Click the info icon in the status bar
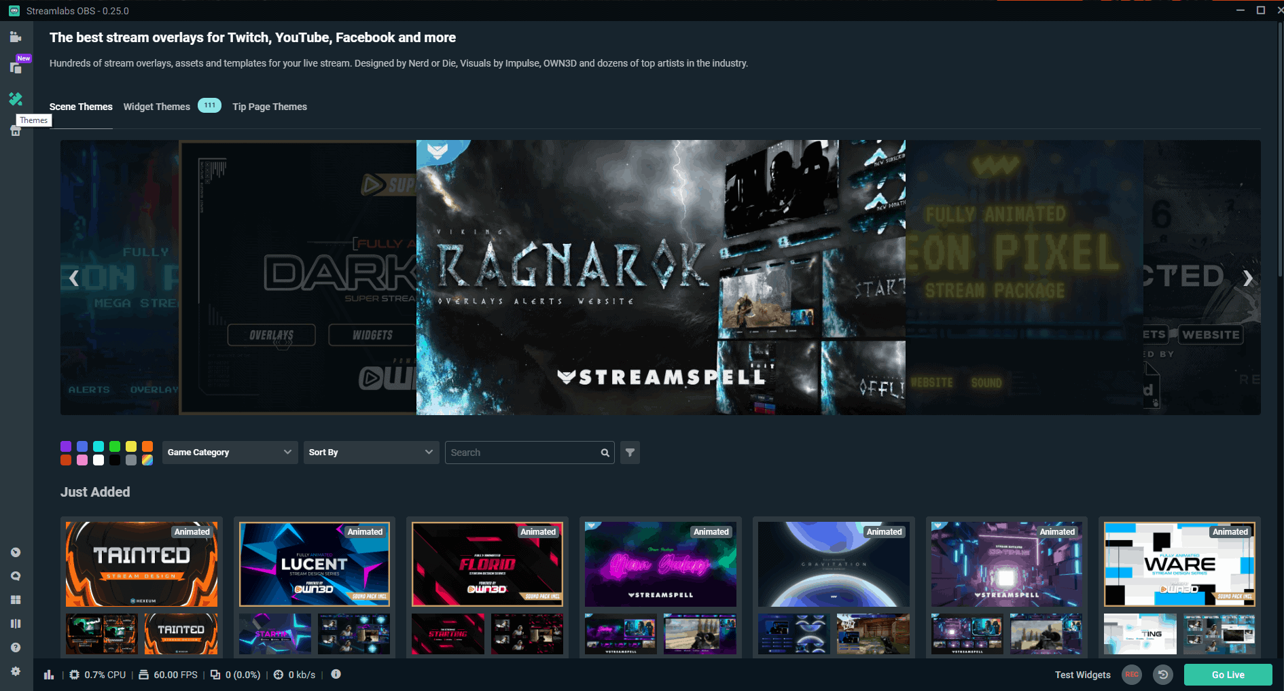The image size is (1284, 691). (x=335, y=674)
